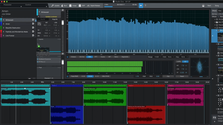Viewport: 223px width, 125px height.
Task: Click the disc time usage progress bar
Action: pos(120,7)
